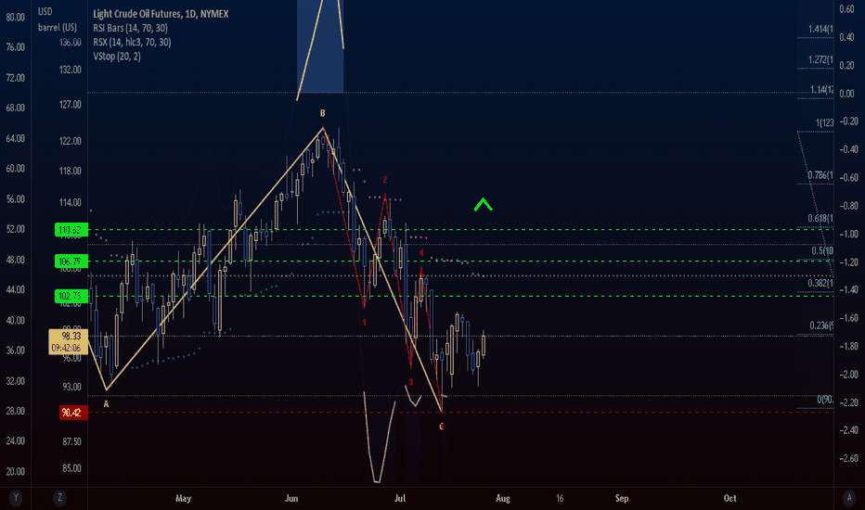Image resolution: width=865 pixels, height=510 pixels.
Task: Click the -1.00 value on right scale
Action: tap(848, 234)
